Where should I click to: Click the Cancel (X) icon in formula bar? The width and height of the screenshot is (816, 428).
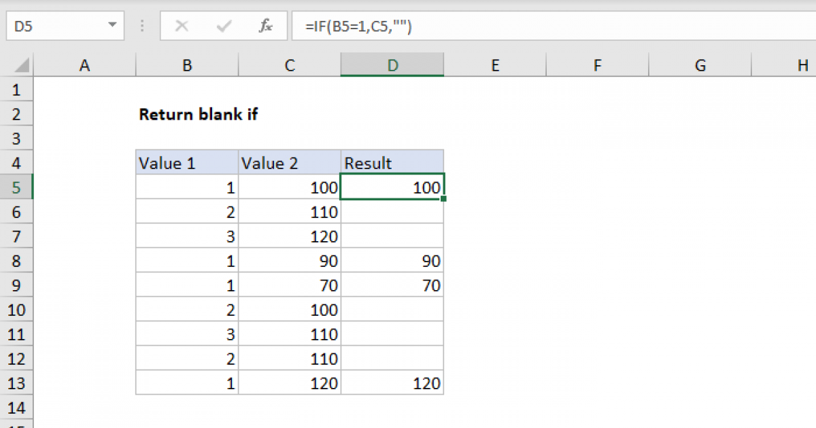(x=182, y=26)
